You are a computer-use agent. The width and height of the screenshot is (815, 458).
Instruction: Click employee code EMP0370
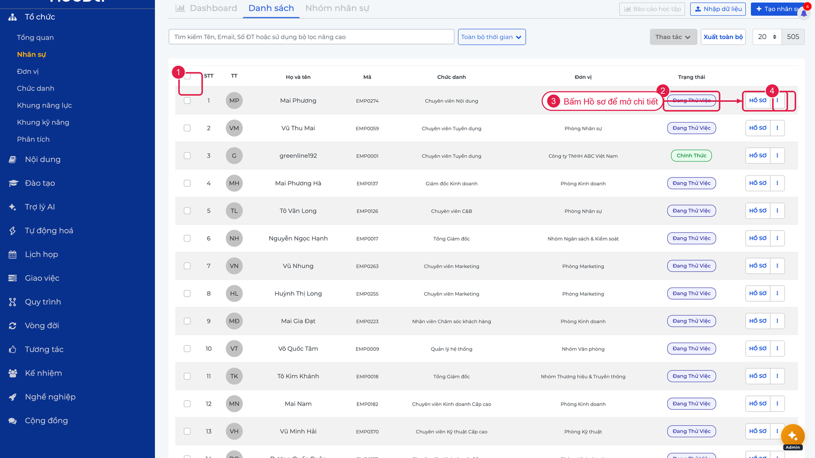pyautogui.click(x=367, y=432)
